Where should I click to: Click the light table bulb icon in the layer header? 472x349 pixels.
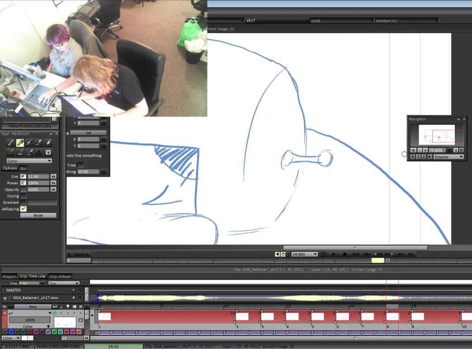pos(68,307)
